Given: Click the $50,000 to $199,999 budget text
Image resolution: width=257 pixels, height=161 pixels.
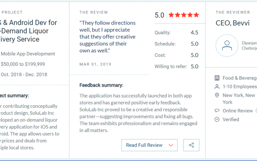Looking at the screenshot, I should click(23, 64).
